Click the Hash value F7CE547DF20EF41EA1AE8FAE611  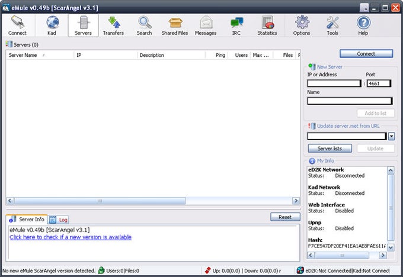coord(347,246)
